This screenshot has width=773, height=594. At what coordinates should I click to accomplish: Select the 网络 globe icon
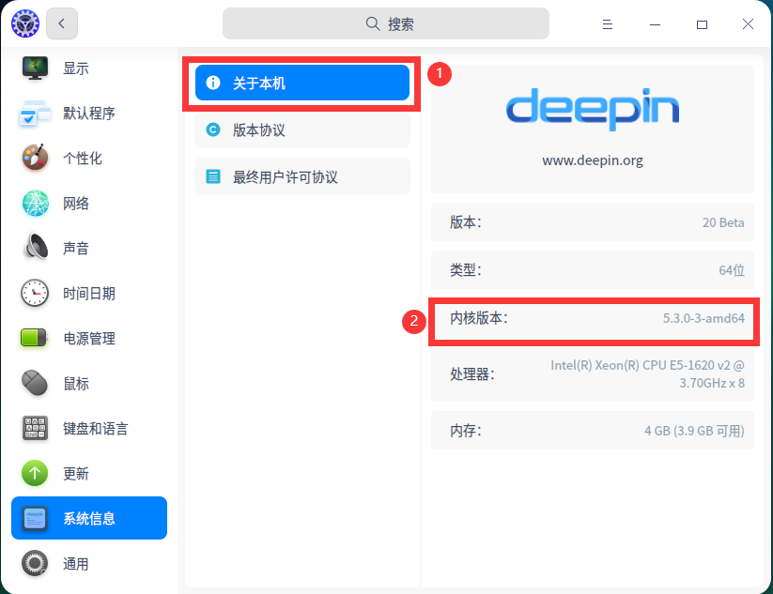tap(35, 204)
